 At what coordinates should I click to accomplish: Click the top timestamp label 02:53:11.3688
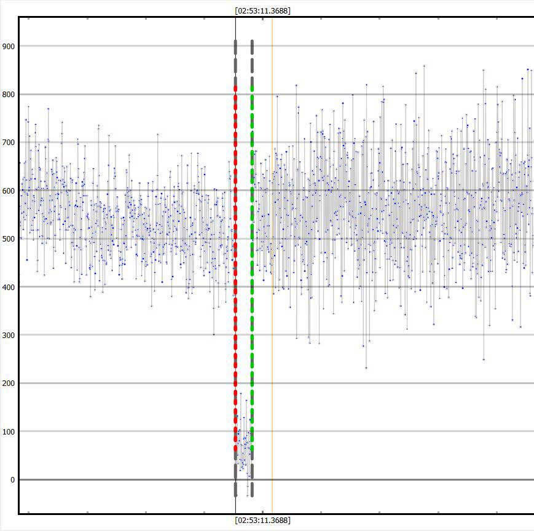pyautogui.click(x=262, y=10)
